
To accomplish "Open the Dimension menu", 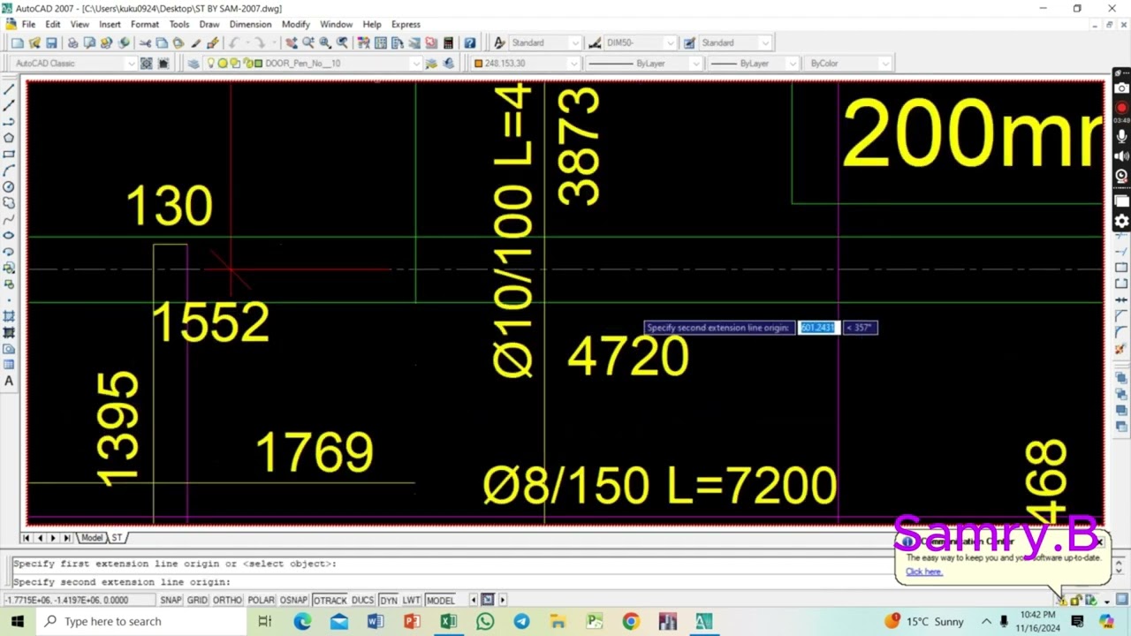I will [250, 24].
